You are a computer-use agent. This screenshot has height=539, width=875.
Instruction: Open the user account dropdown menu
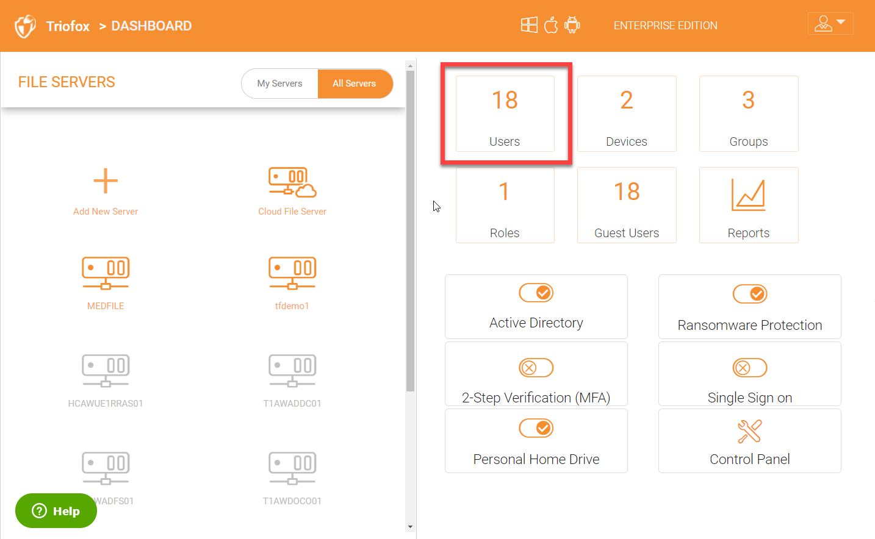(830, 24)
